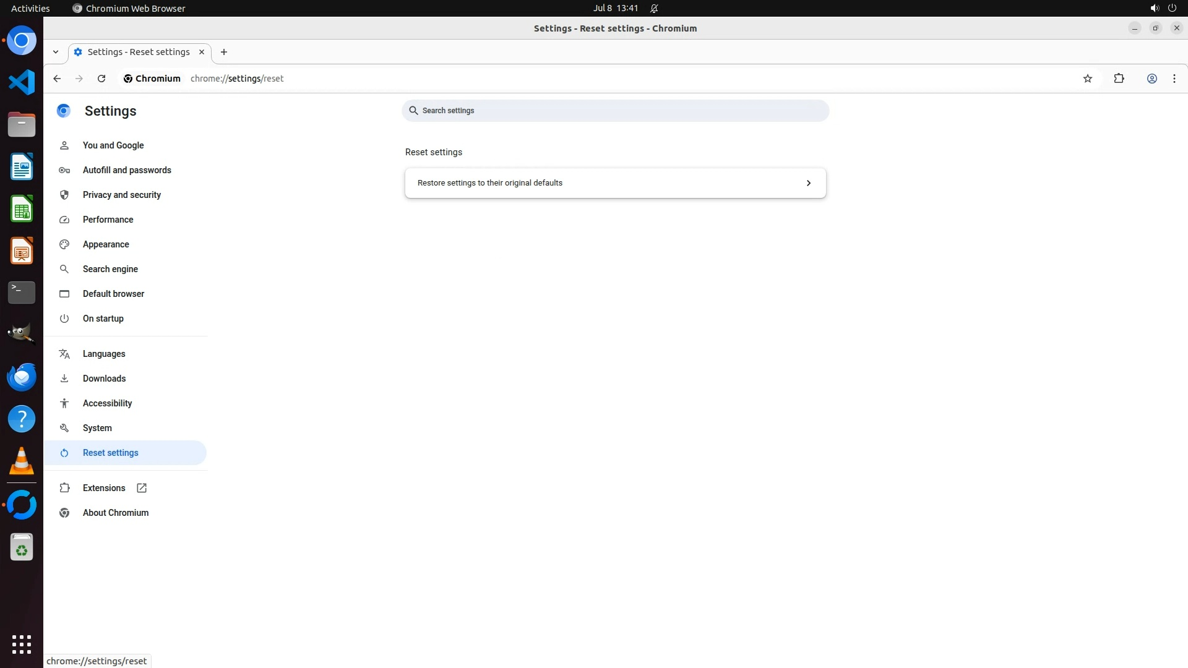The width and height of the screenshot is (1188, 668).
Task: Open a new tab with the plus button
Action: (224, 52)
